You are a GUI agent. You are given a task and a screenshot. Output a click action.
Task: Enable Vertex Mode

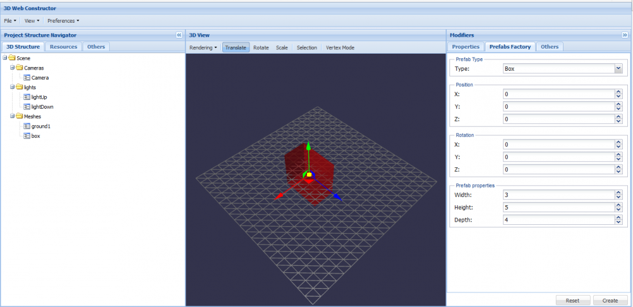(340, 47)
